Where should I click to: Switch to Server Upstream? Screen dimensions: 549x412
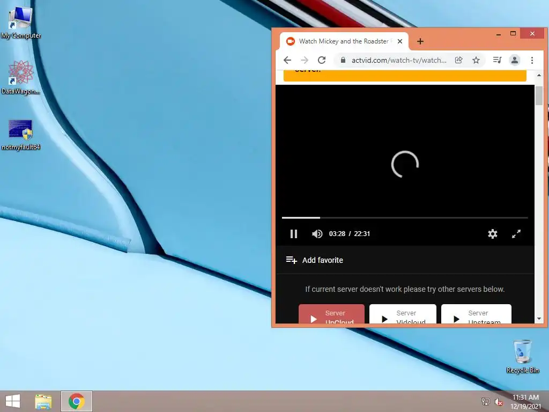point(476,314)
